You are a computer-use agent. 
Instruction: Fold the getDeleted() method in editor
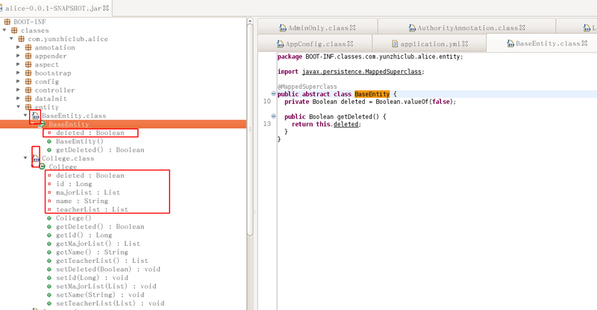tap(273, 116)
